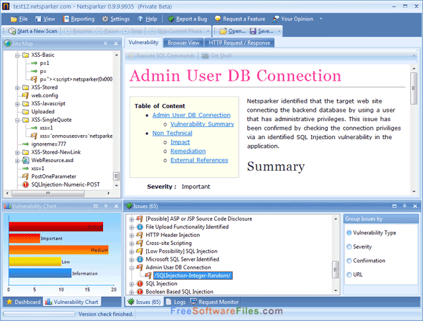Expand the XSS-Stored tree node
The height and width of the screenshot is (321, 423).
coord(17,88)
